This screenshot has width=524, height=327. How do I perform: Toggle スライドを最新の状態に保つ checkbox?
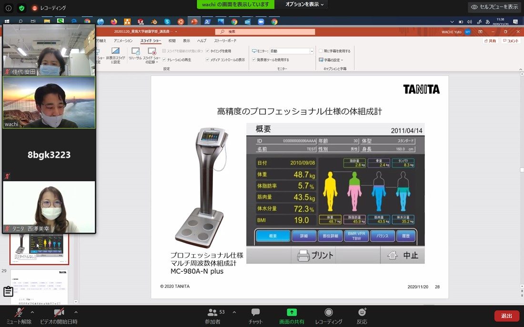coord(164,51)
